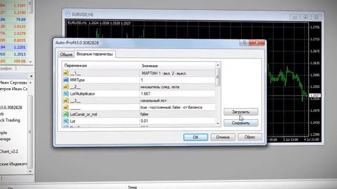
Task: Click the parameter list scroll-down arrow
Action: (217, 124)
